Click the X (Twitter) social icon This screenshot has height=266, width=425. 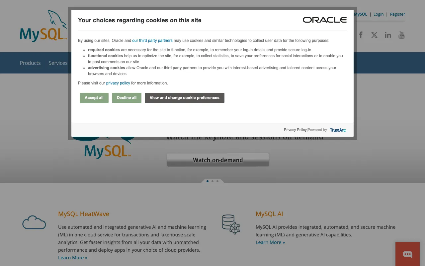[374, 35]
